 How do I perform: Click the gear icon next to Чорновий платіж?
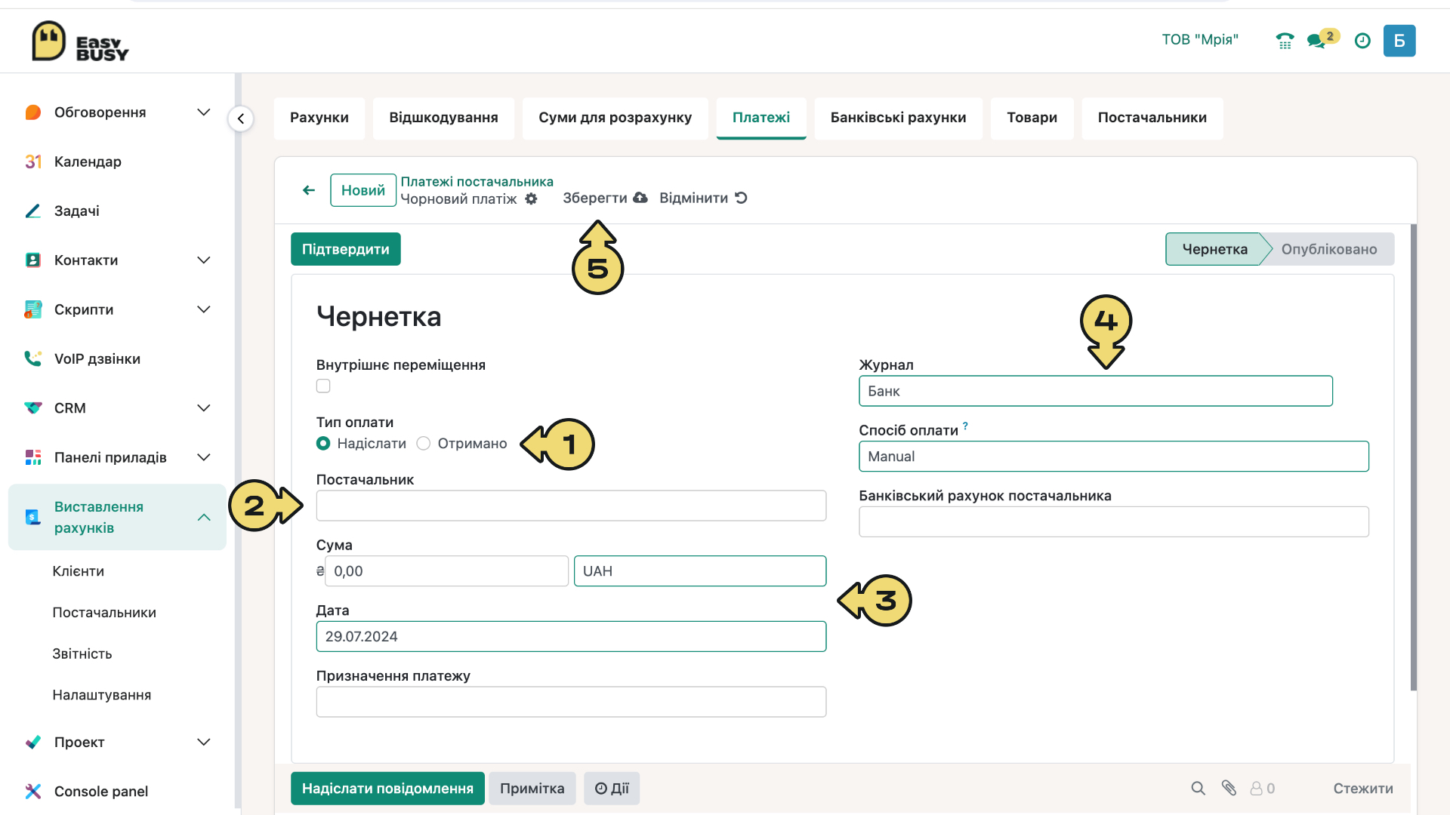coord(532,198)
